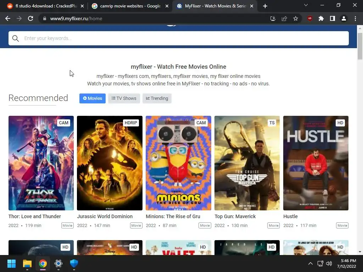Open the tab search chevron

click(306, 5)
